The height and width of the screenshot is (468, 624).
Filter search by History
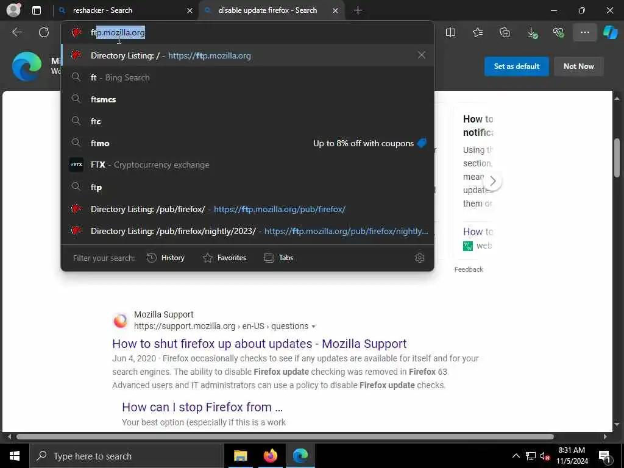click(166, 258)
